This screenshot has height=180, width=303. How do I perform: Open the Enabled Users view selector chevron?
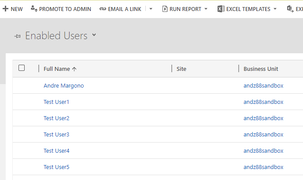[x=94, y=35]
